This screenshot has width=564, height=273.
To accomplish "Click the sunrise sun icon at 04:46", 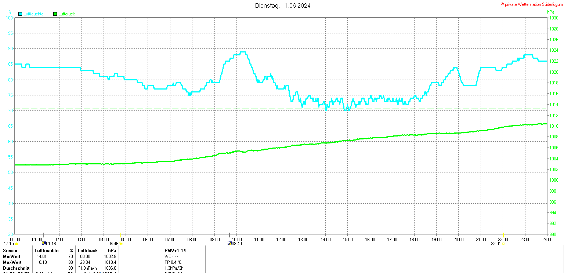I will pyautogui.click(x=120, y=244).
